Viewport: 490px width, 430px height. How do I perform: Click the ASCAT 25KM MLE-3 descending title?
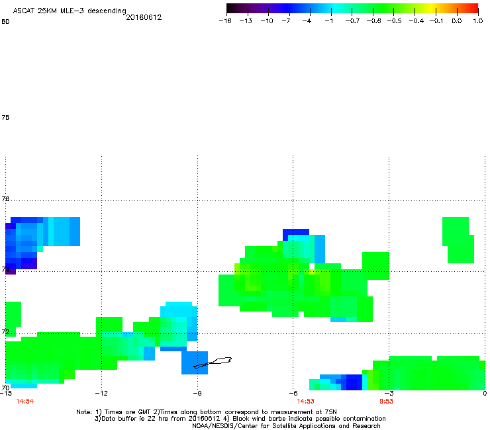click(x=70, y=11)
